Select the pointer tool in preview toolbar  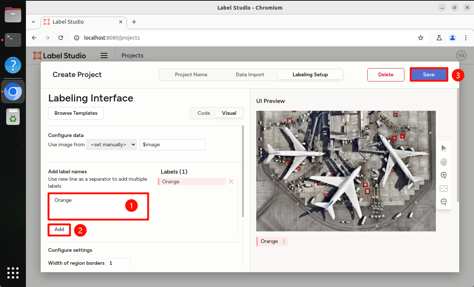(444, 148)
